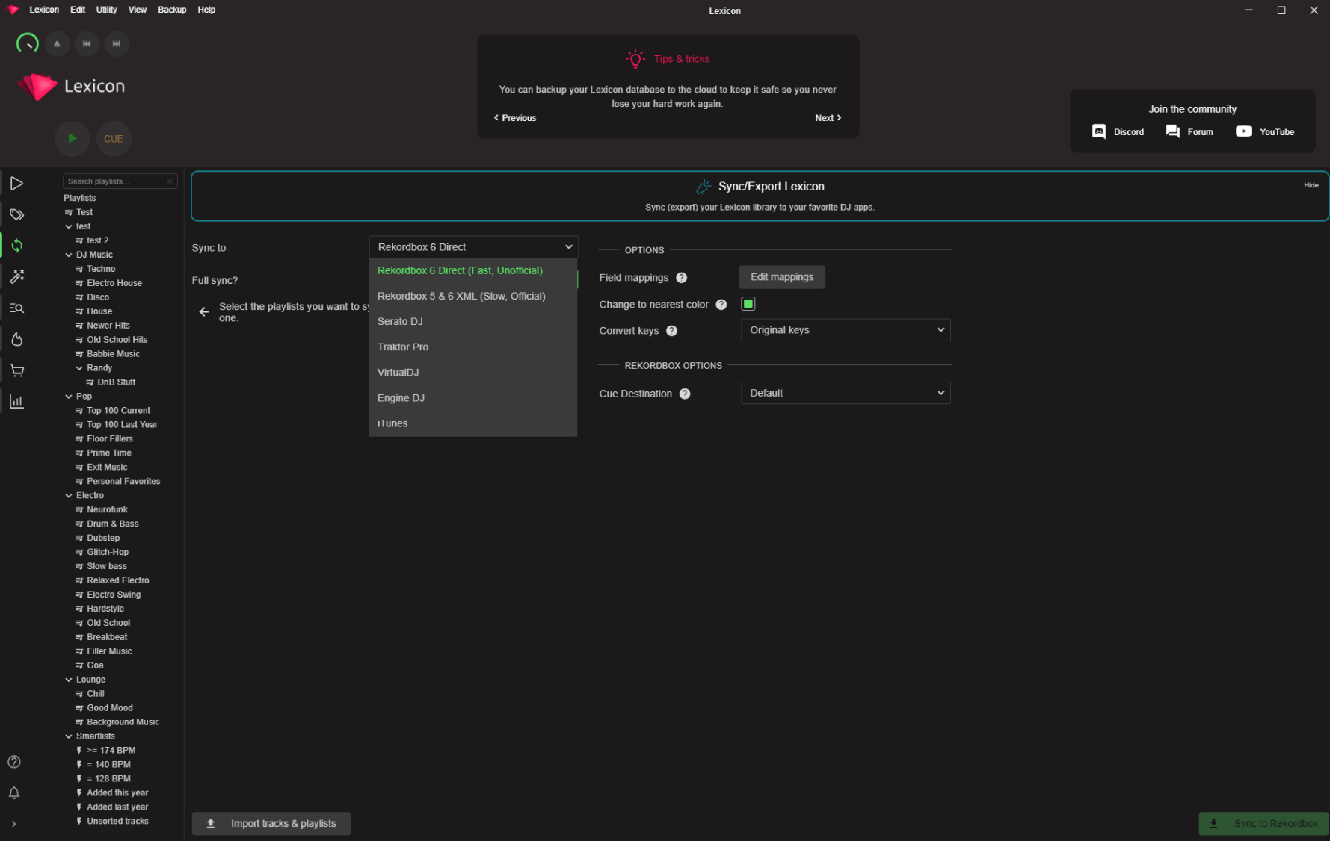Click the eject button in the player

coord(57,43)
